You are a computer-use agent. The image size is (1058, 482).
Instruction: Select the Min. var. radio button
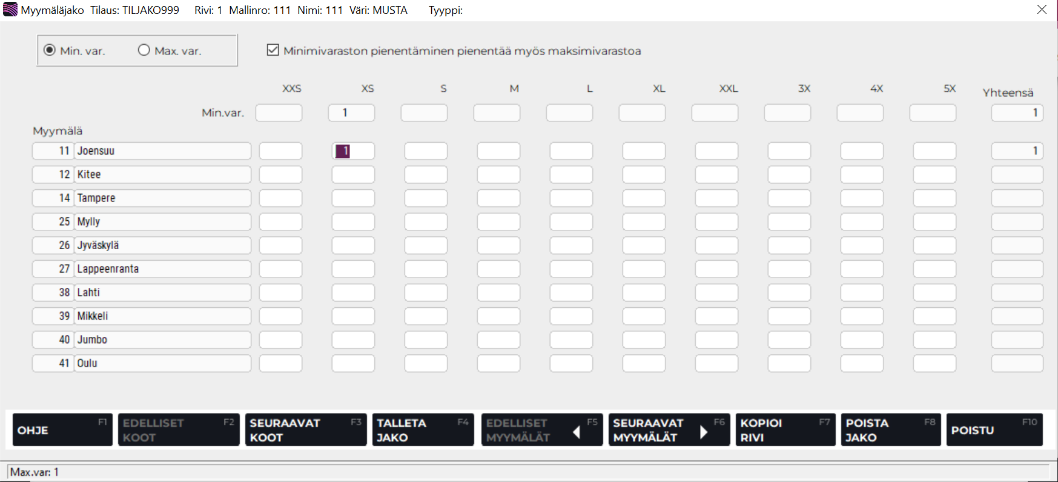pos(50,50)
